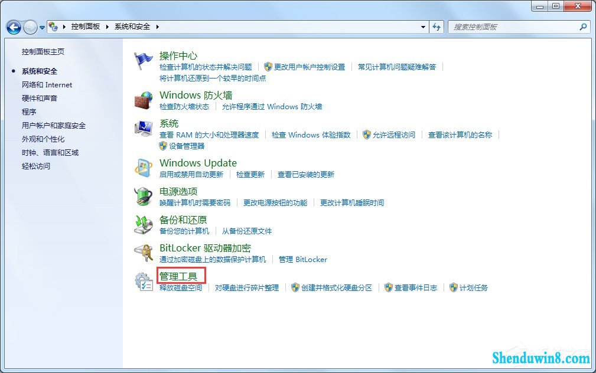The height and width of the screenshot is (373, 596).
Task: Click shield icon next to 允许远程访问
Action: click(366, 135)
